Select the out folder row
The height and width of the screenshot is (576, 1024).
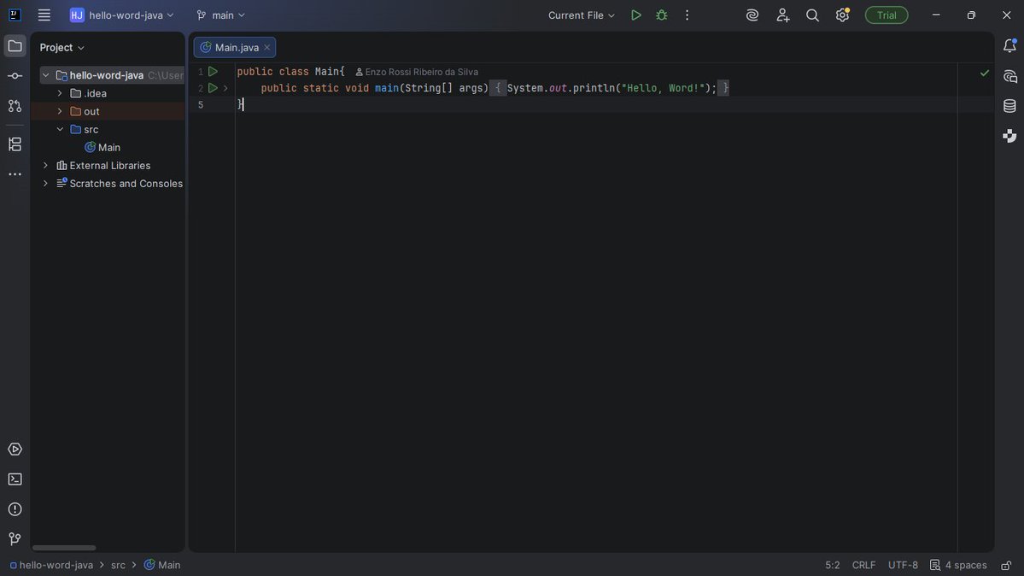108,111
